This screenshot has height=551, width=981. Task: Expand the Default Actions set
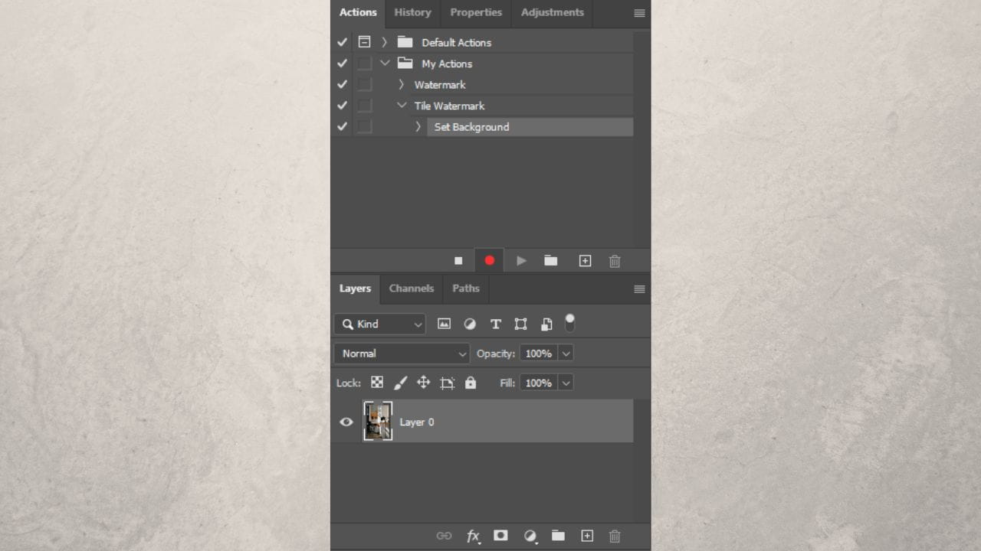point(385,42)
